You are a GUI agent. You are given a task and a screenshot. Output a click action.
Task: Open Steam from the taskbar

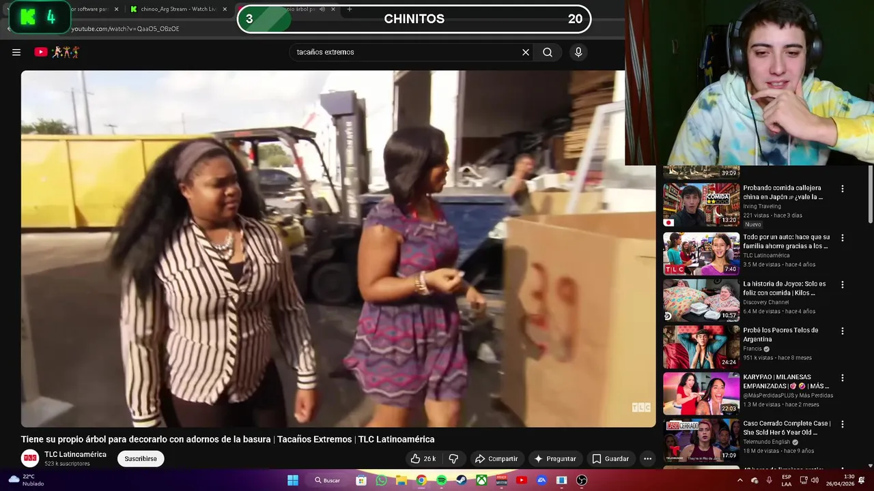(x=462, y=480)
